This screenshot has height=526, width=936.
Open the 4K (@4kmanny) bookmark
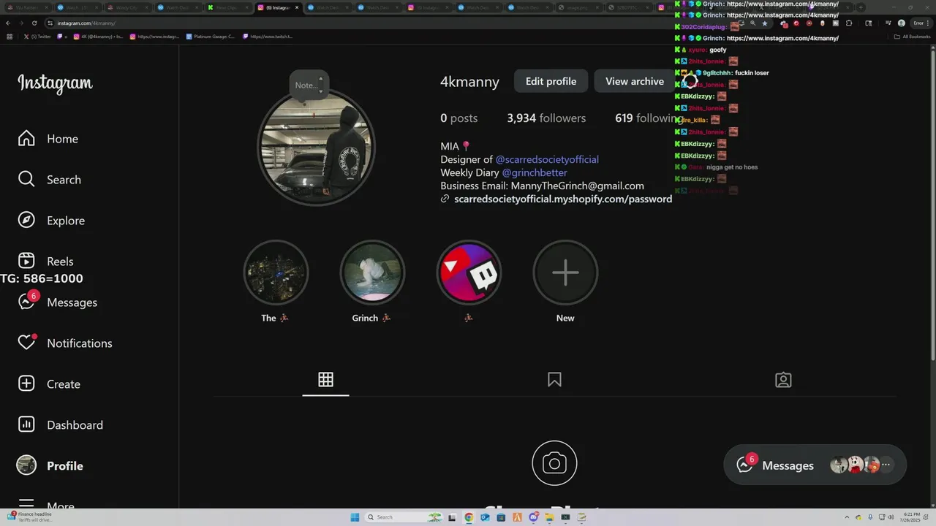tap(98, 37)
